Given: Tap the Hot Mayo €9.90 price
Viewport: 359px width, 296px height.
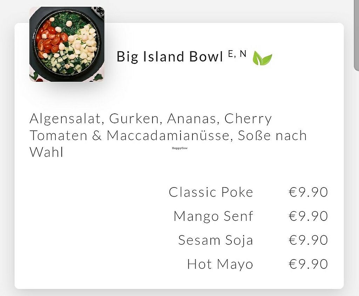Looking at the screenshot, I should point(308,264).
